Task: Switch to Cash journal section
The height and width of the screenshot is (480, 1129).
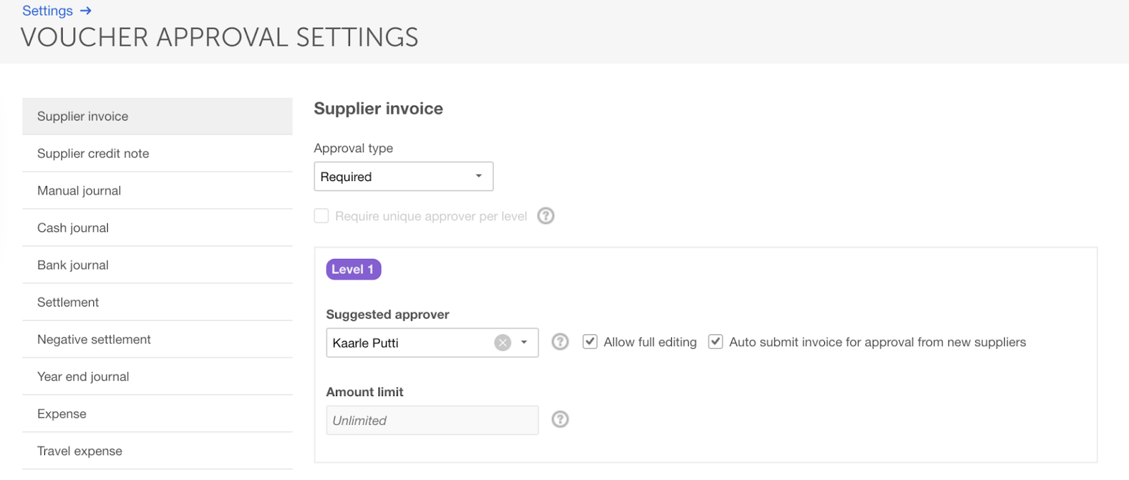Action: click(73, 228)
